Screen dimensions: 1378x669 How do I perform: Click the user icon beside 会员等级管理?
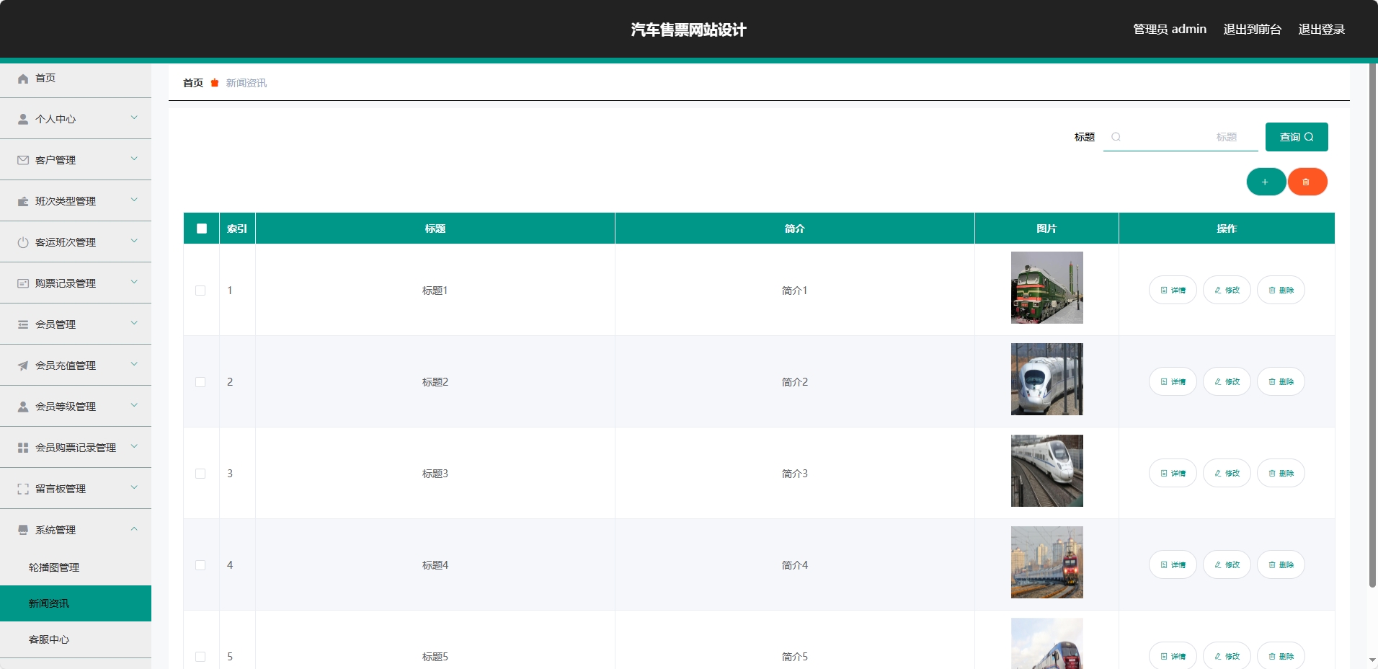pos(23,407)
